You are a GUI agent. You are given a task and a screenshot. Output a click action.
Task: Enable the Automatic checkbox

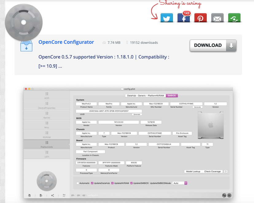tap(78, 183)
